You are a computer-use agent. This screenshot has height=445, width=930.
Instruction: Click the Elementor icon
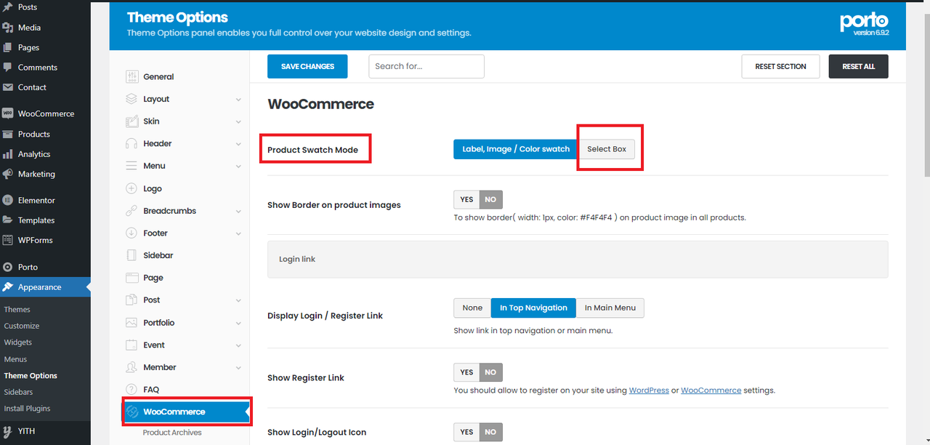coord(8,200)
